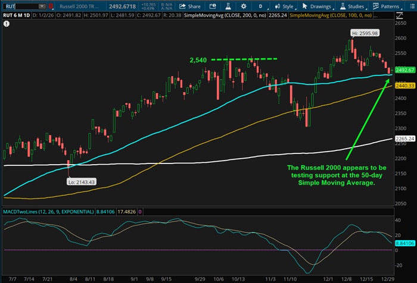Viewport: 417px width, 283px height.
Task: Click the '...' ellipsis after study labels
Action: pos(375,15)
